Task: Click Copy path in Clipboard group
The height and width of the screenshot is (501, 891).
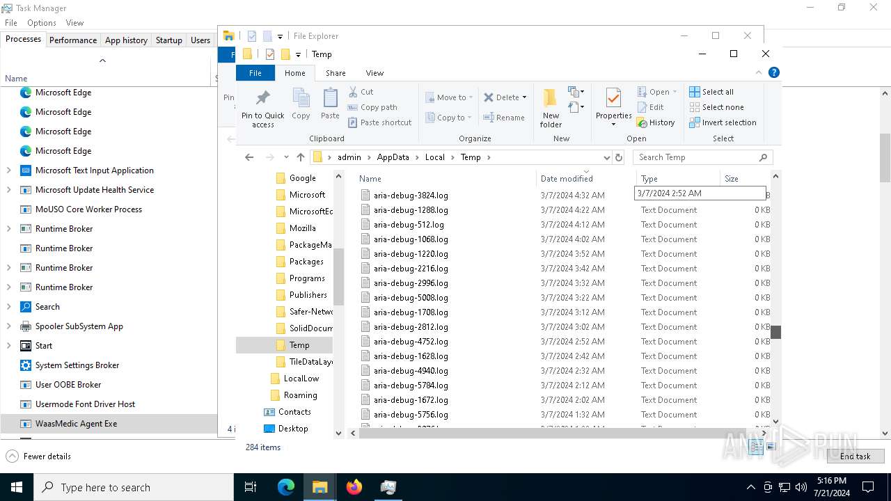Action: click(x=372, y=107)
